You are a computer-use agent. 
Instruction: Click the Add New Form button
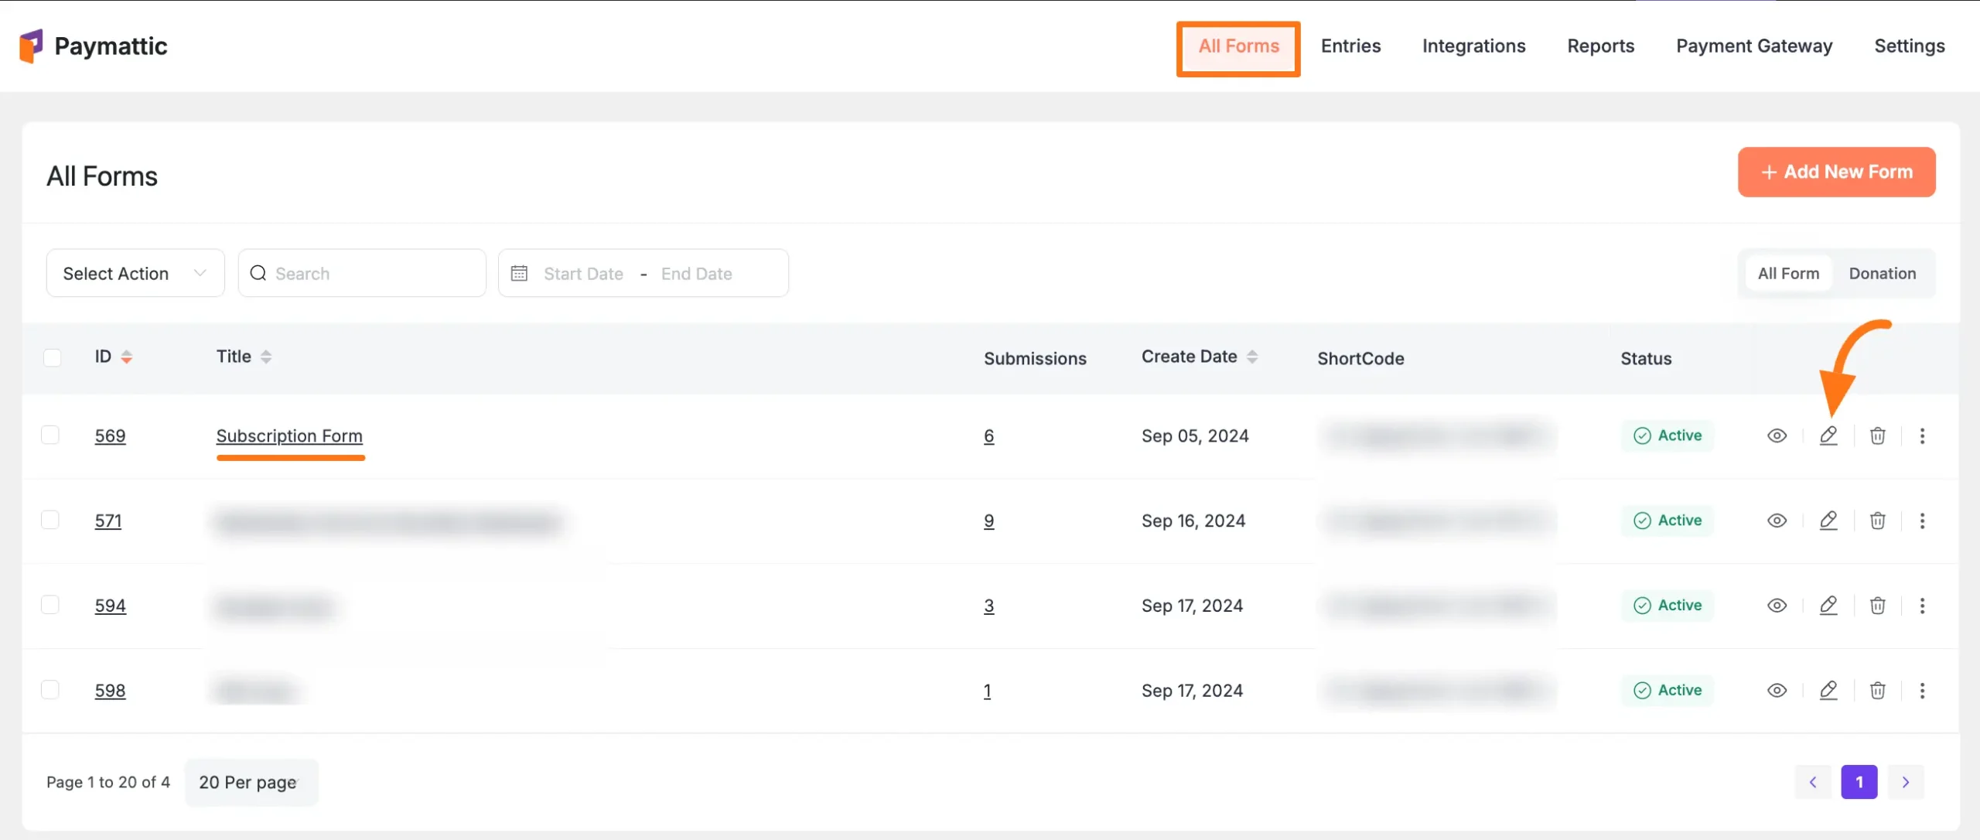1836,172
